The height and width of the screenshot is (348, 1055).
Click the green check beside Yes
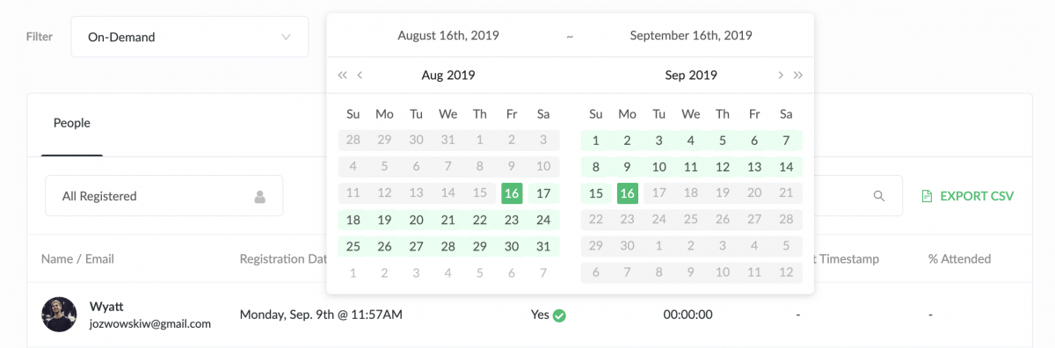[559, 315]
